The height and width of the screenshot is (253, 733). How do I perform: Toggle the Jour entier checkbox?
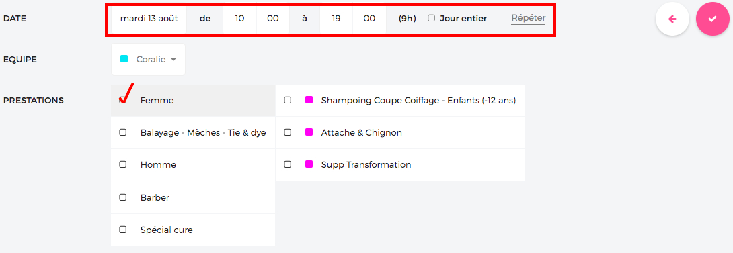(x=432, y=19)
